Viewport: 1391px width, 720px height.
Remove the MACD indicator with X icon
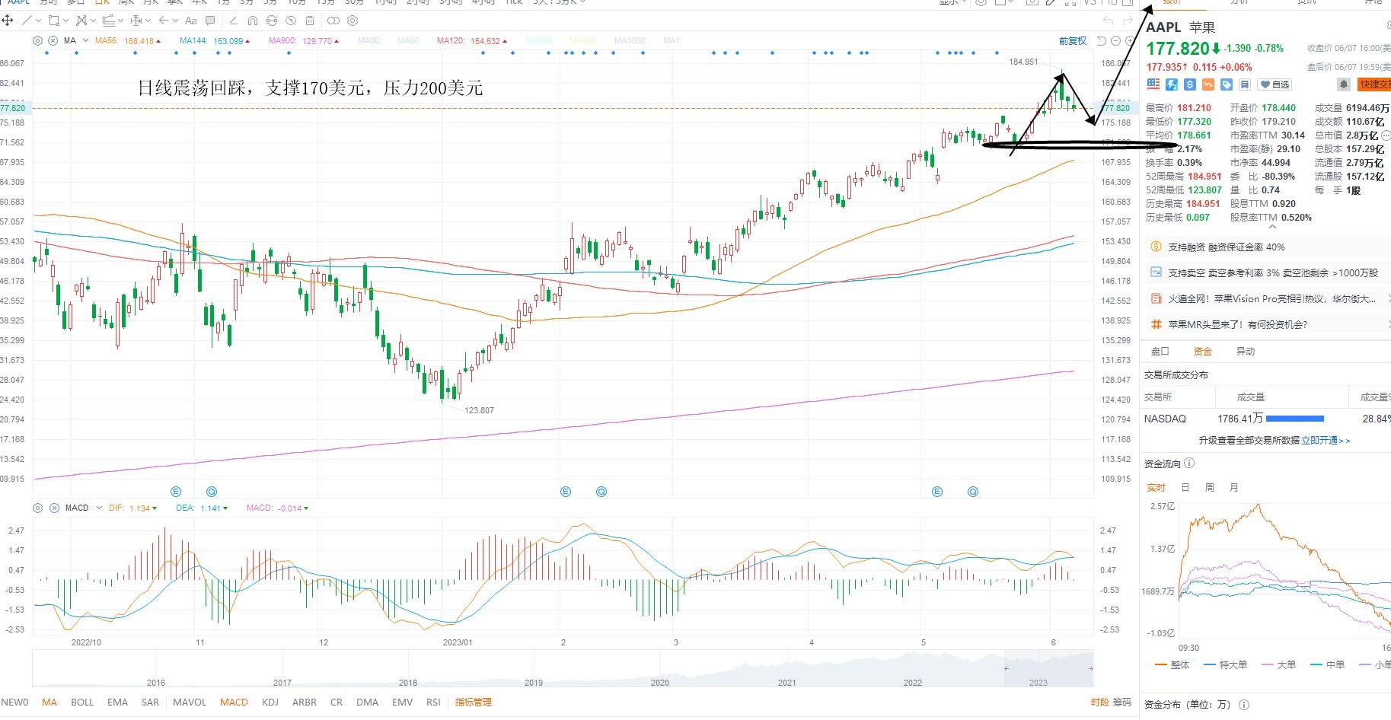[54, 508]
